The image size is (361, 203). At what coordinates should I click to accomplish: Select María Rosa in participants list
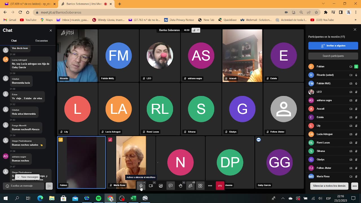coord(333,176)
